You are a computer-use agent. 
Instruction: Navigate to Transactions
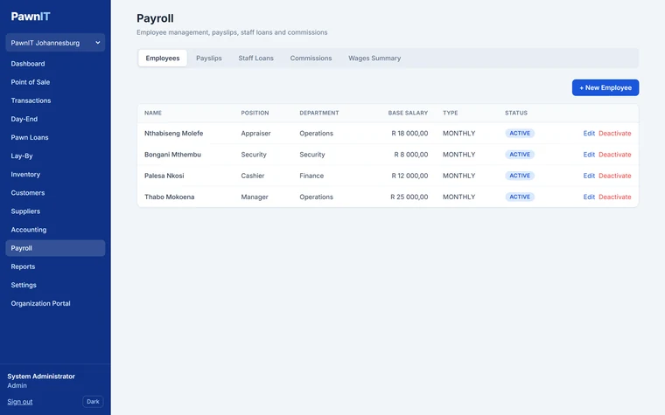31,100
